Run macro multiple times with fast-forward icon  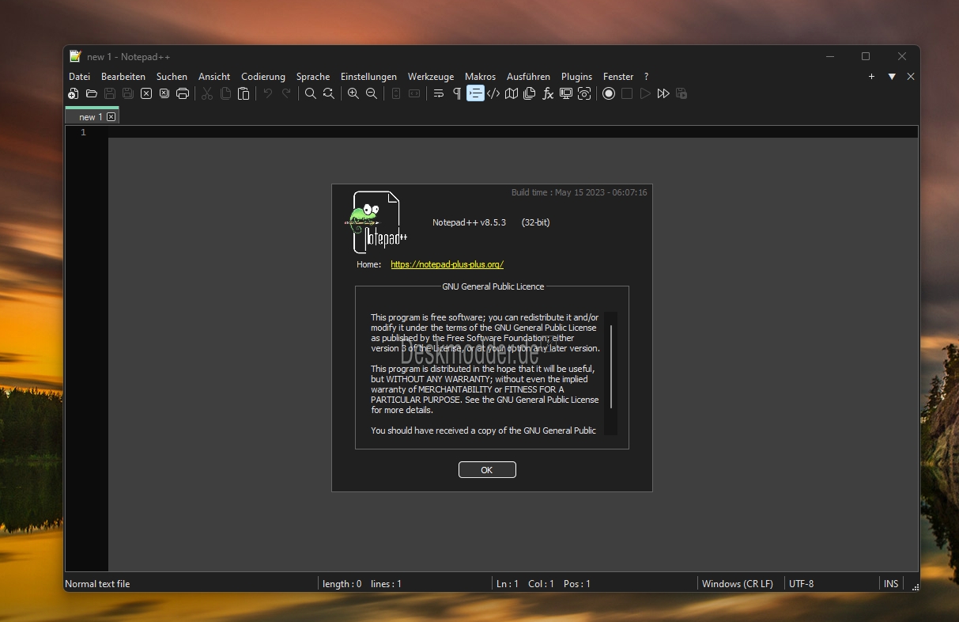click(663, 93)
